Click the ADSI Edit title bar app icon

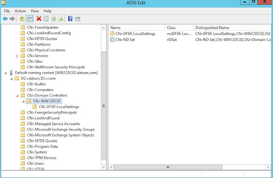click(x=4, y=3)
